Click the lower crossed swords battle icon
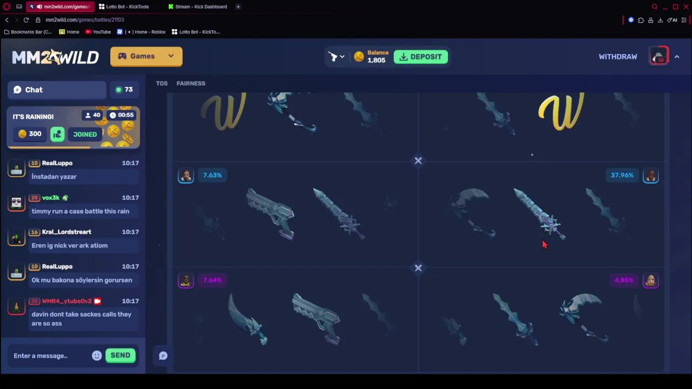Viewport: 692px width, 389px height. click(418, 267)
